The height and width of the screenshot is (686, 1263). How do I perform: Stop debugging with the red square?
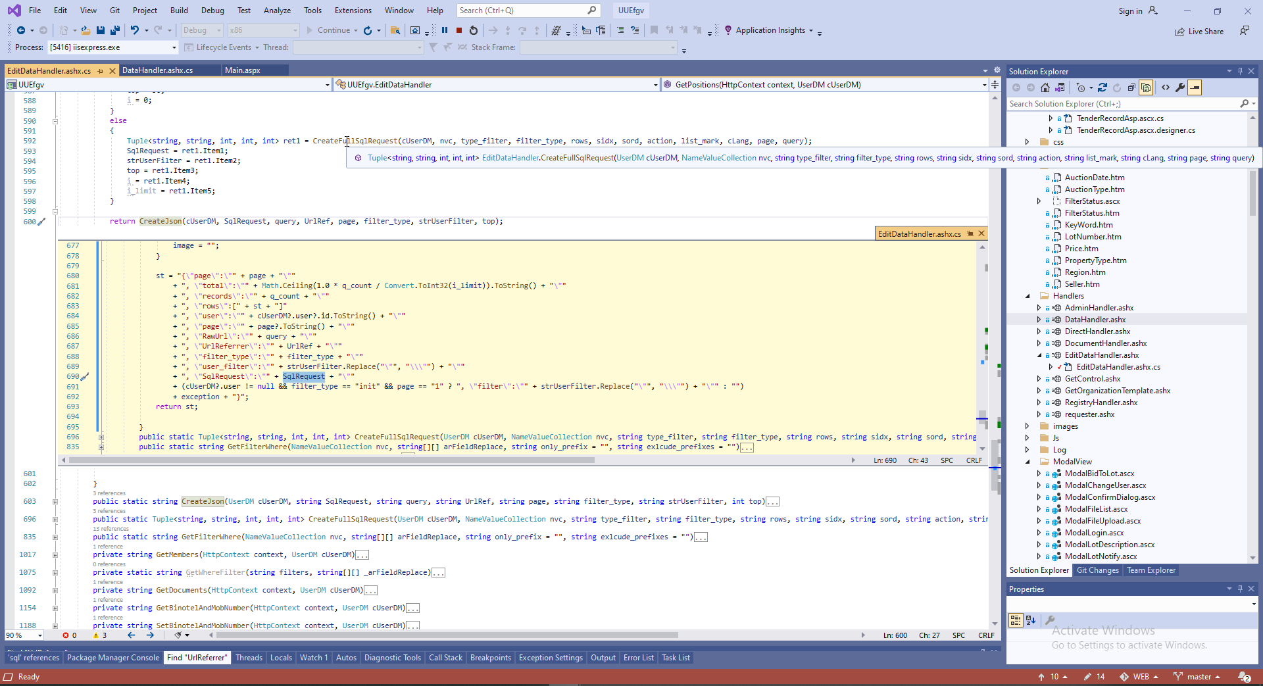tap(459, 30)
